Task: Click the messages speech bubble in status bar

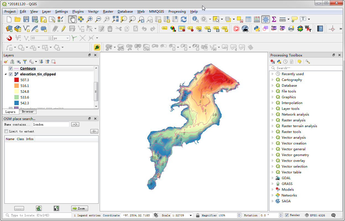Action: (x=333, y=215)
